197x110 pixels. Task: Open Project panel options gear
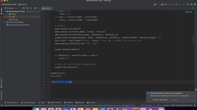point(35,8)
